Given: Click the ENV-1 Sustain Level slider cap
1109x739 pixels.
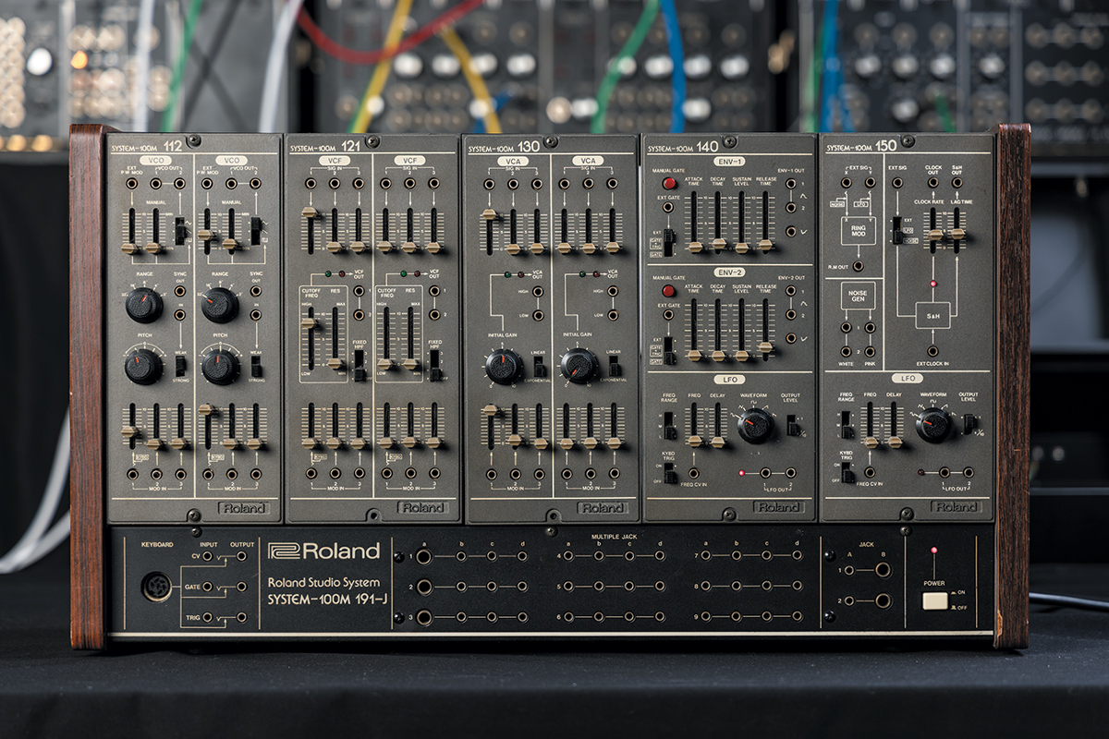Looking at the screenshot, I should [x=741, y=247].
